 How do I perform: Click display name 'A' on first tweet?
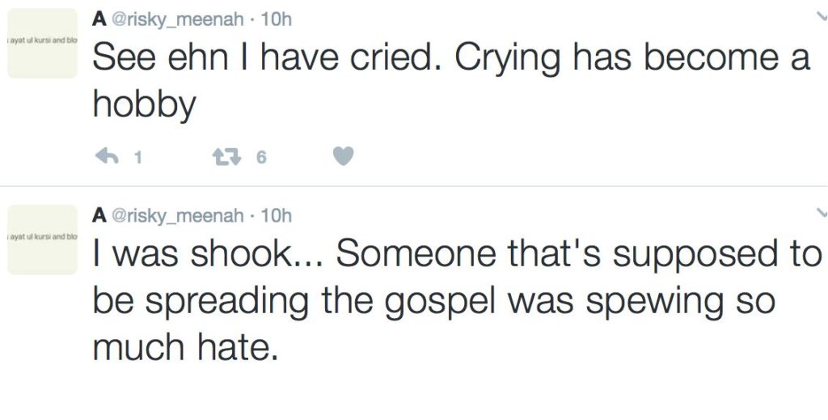99,19
